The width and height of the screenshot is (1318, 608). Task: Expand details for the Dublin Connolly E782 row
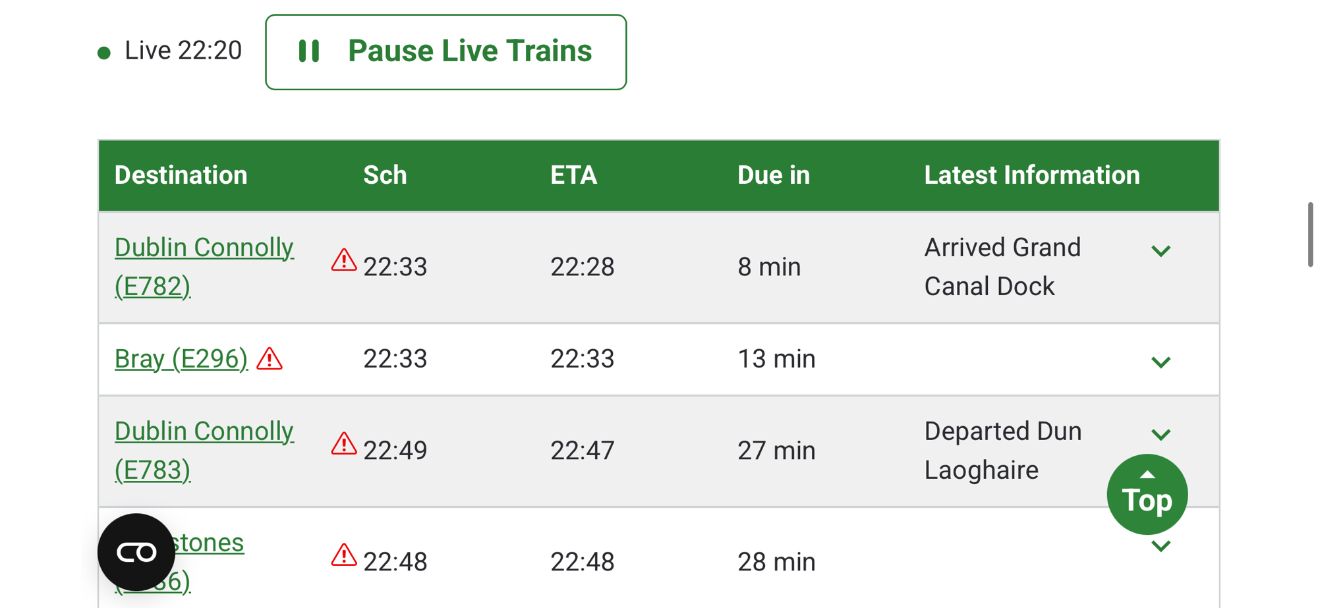[1160, 251]
